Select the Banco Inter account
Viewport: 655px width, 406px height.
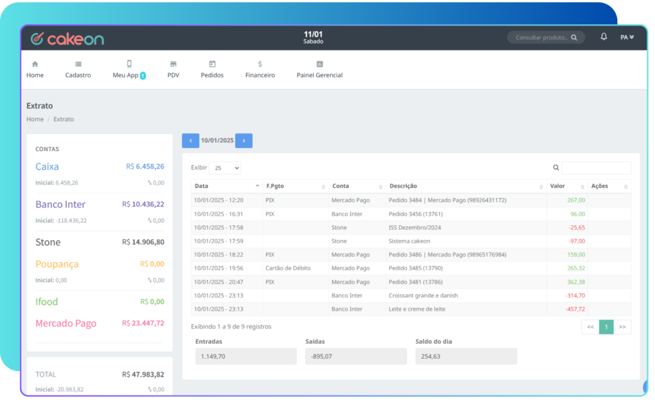[60, 204]
